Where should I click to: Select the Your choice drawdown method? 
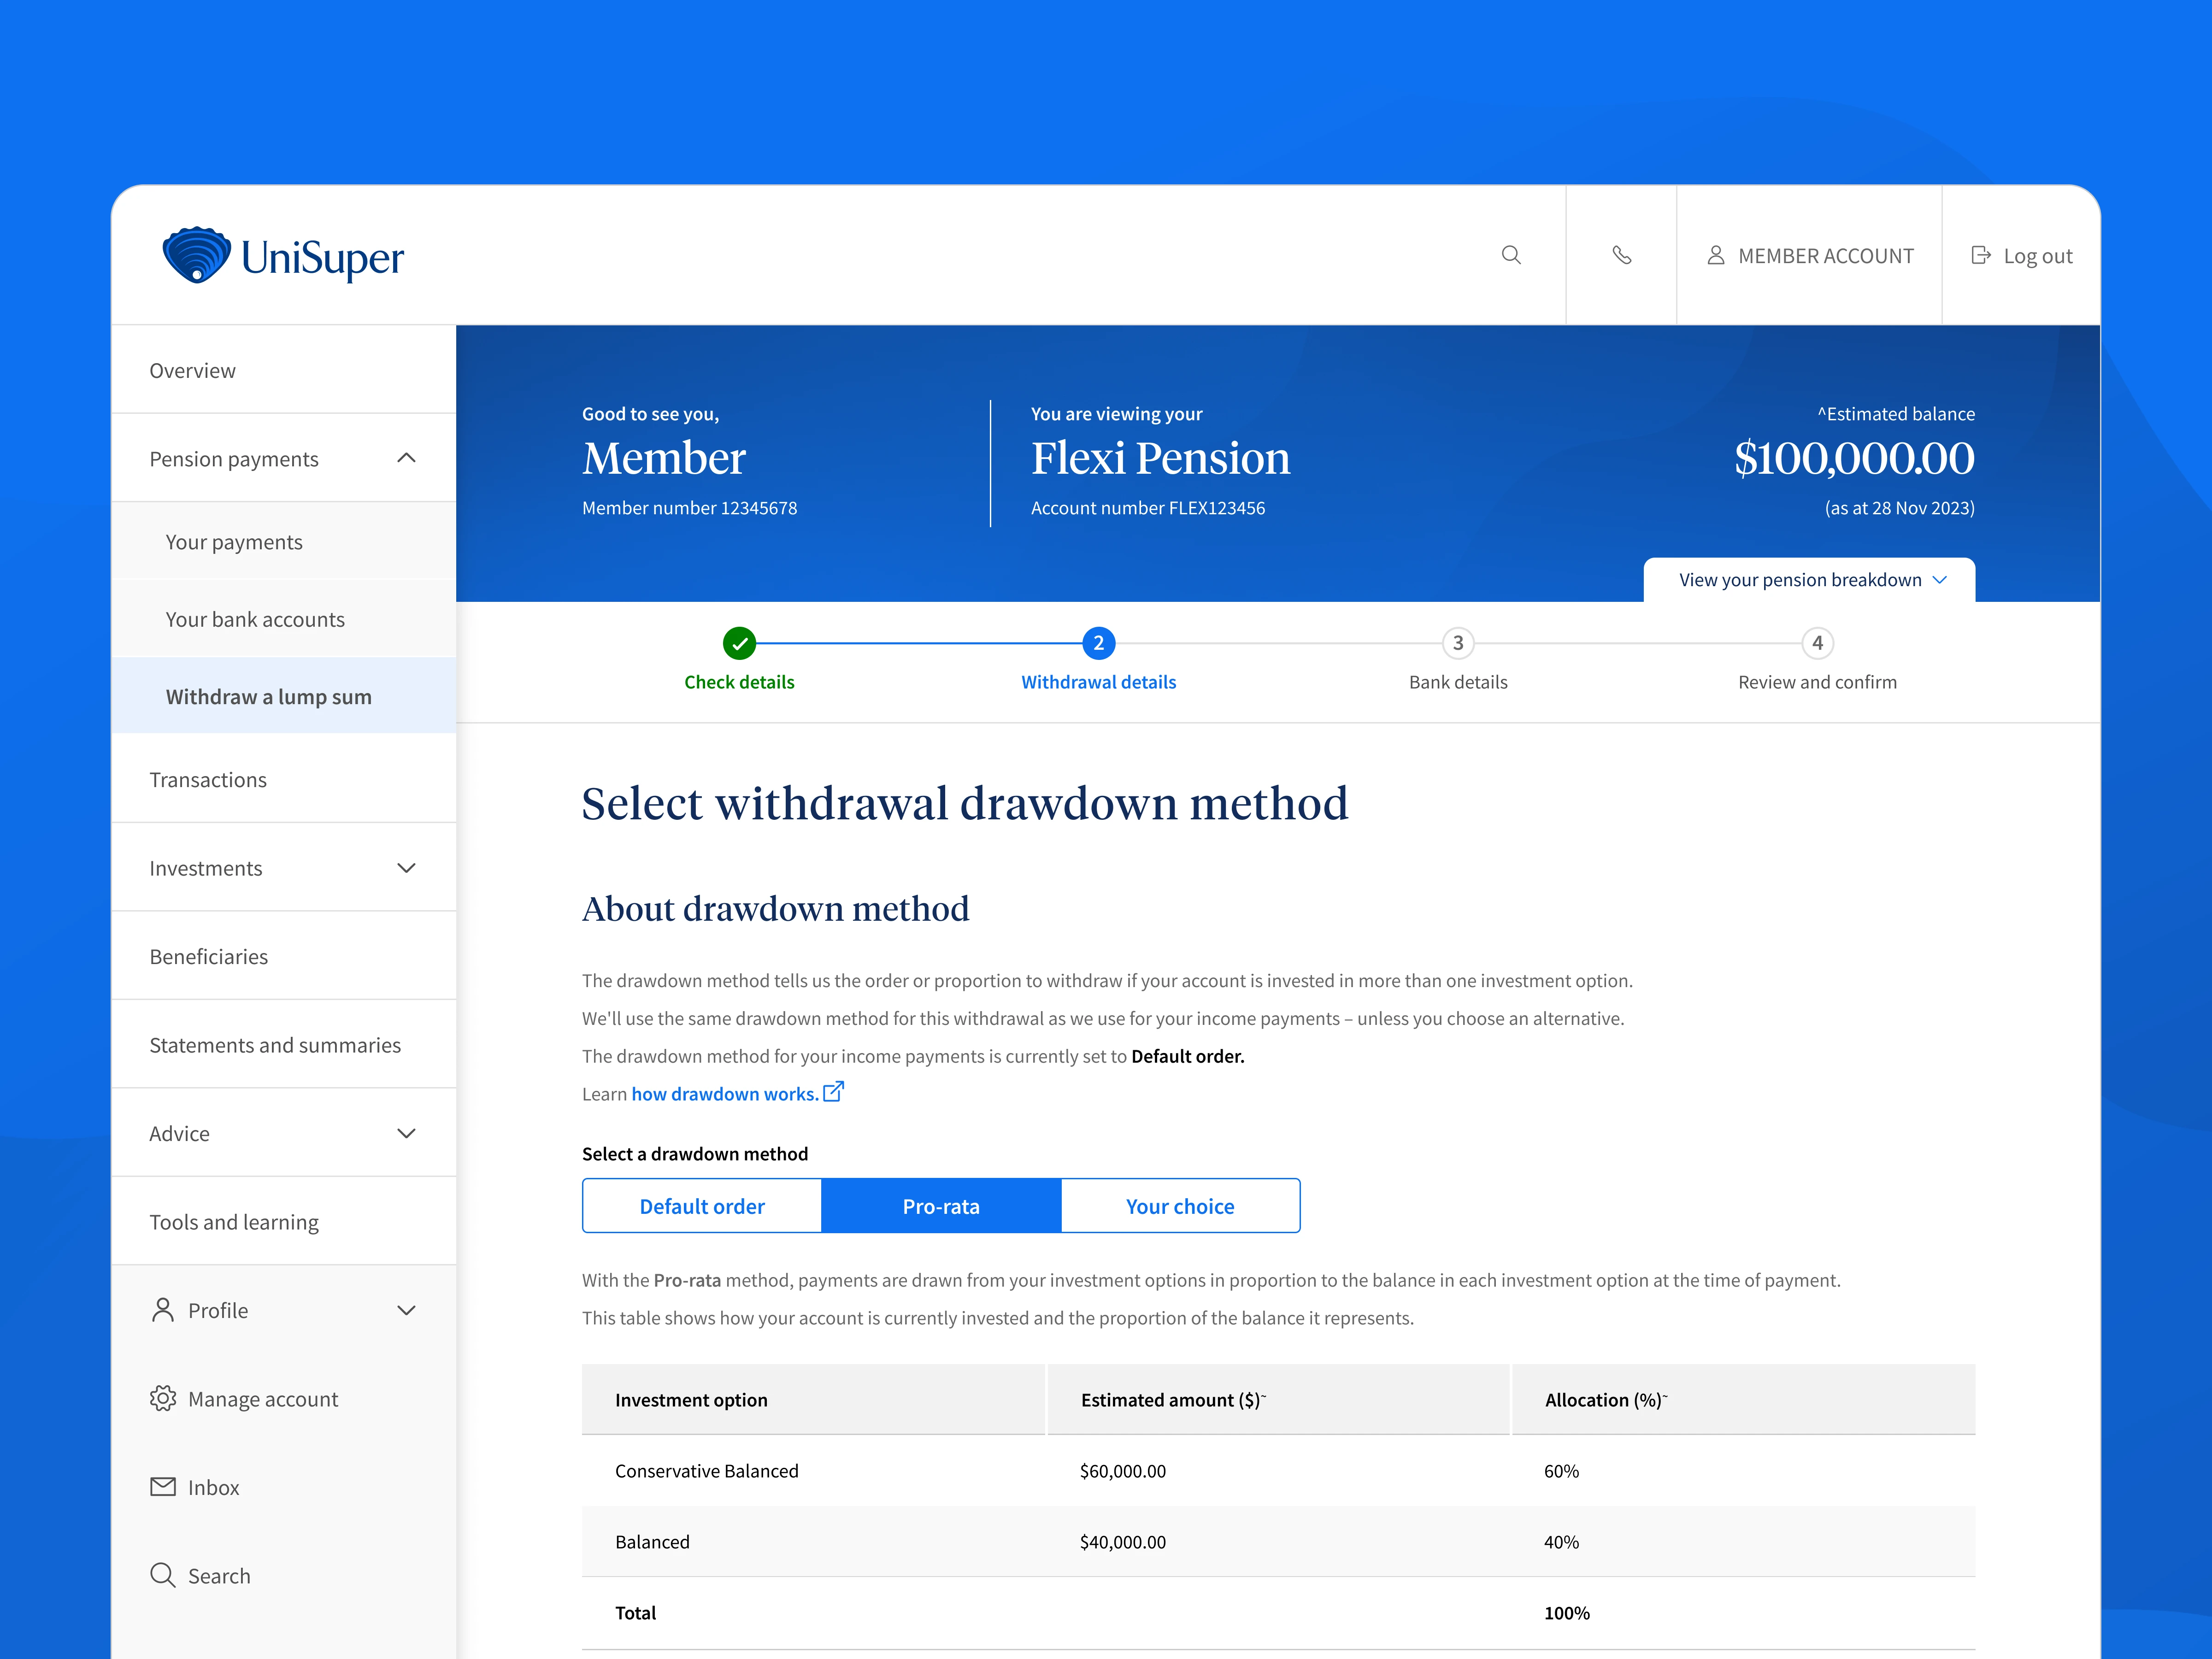point(1180,1206)
